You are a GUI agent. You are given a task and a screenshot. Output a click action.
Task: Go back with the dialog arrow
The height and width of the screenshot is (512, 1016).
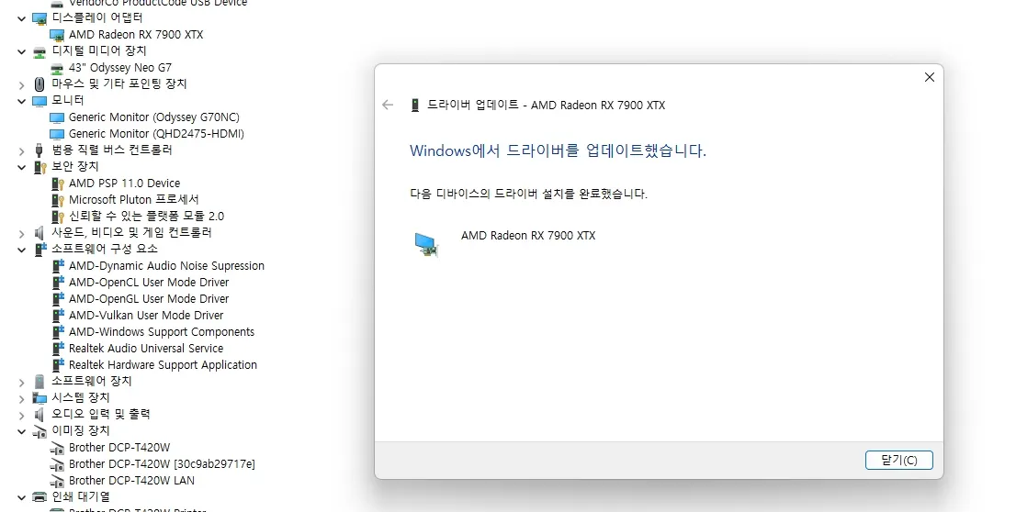tap(388, 105)
